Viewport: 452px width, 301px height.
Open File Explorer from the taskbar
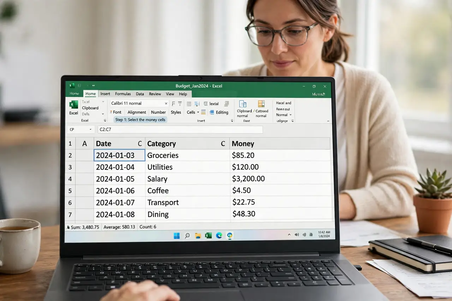198,235
